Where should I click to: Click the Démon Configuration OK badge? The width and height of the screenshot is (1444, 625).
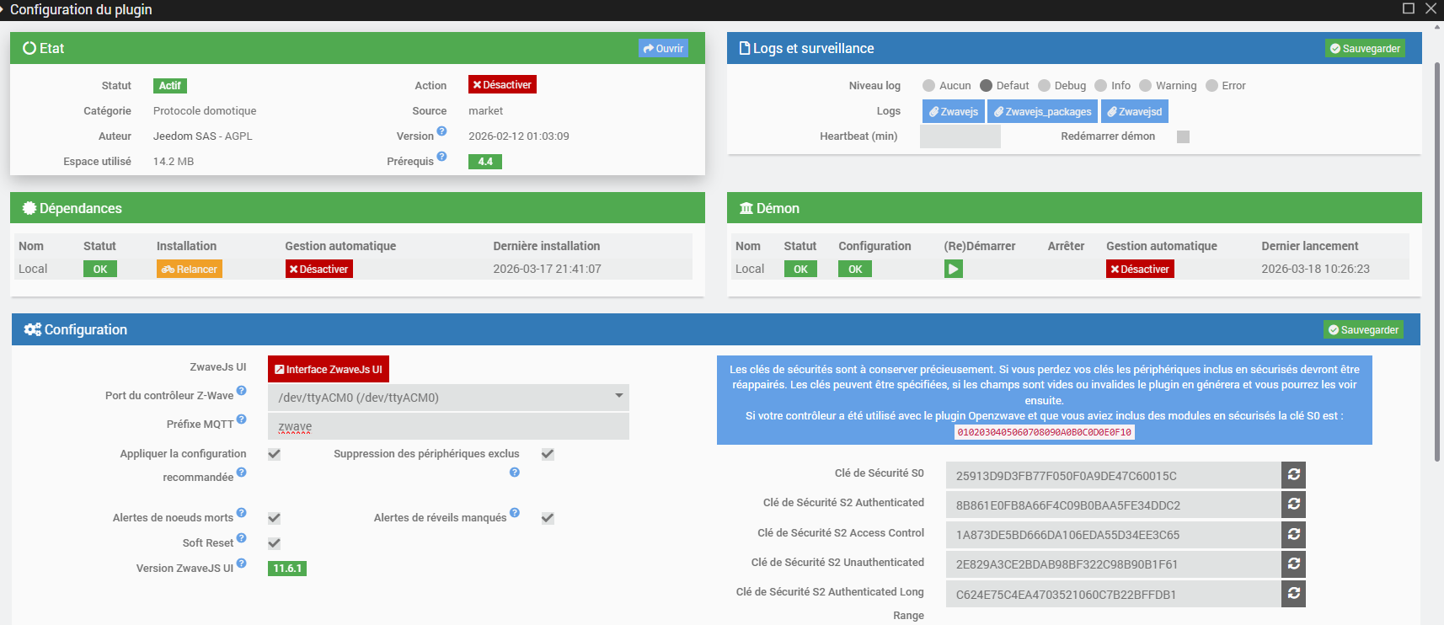[x=855, y=269]
